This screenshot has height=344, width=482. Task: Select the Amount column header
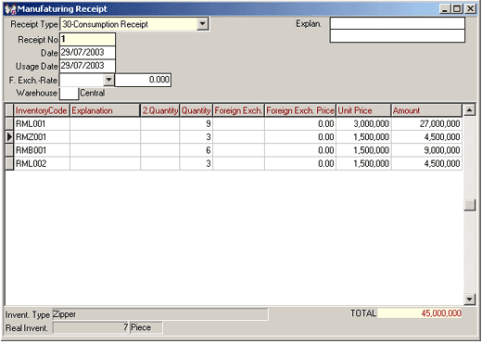426,110
